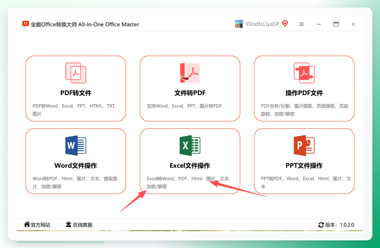Open the hamburger menu

301,24
